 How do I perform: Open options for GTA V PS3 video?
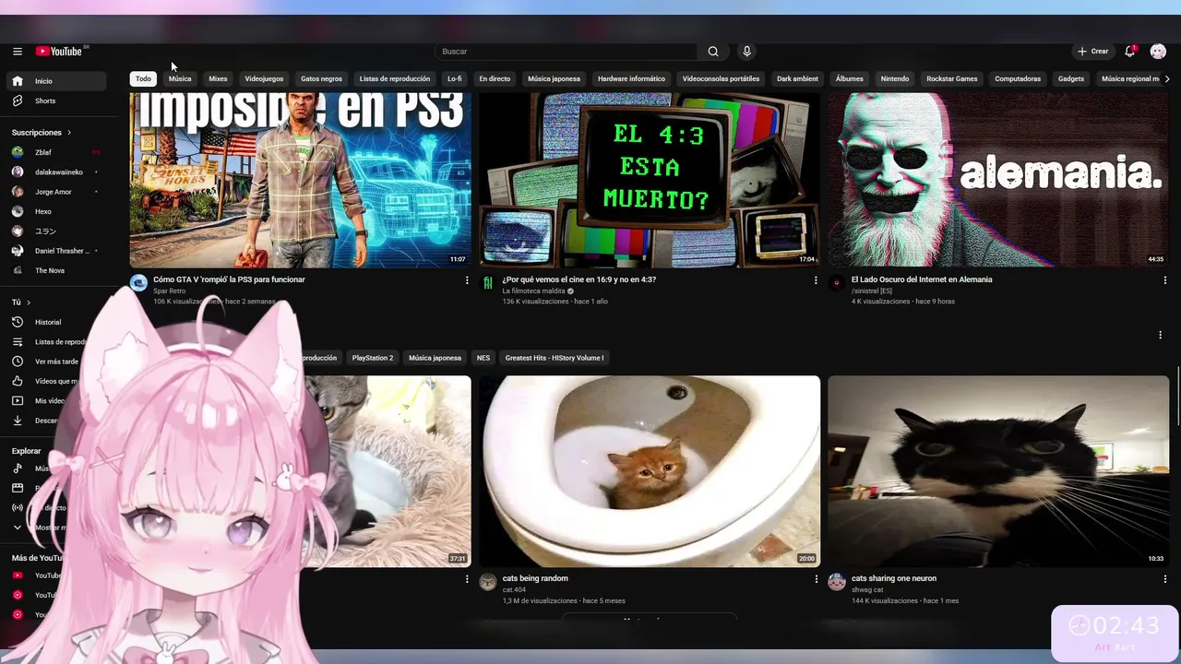pyautogui.click(x=467, y=280)
